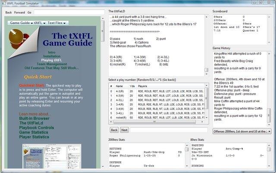
Task: Select play row 5 3-4(L)
Action: coord(157,113)
